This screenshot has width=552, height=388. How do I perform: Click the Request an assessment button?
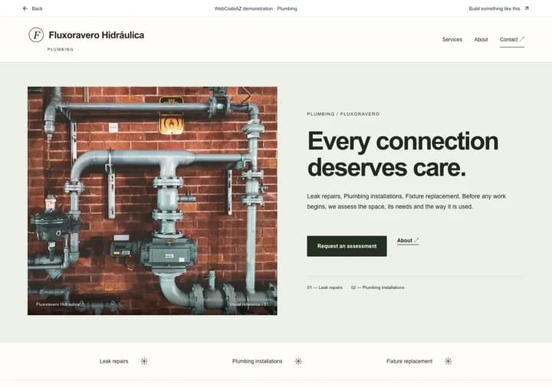(x=347, y=246)
